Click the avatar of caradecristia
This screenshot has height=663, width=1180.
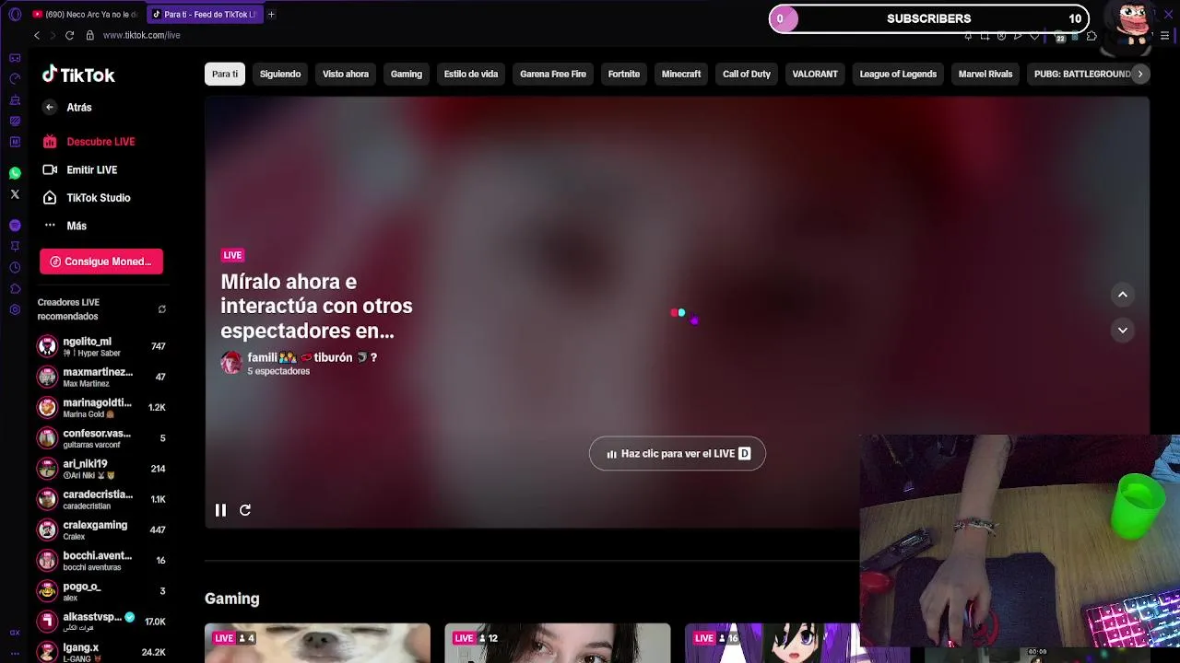47,499
